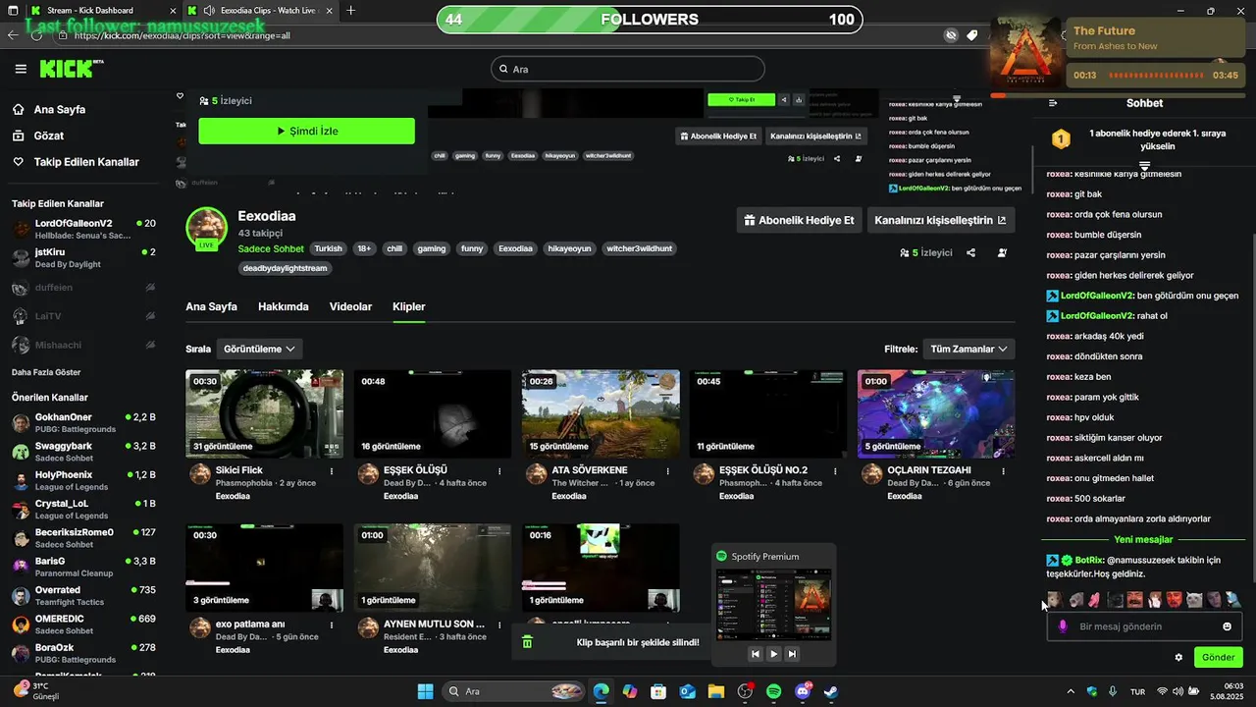The height and width of the screenshot is (707, 1256).
Task: Open the Sikici Flick clip thumbnail
Action: pyautogui.click(x=265, y=413)
